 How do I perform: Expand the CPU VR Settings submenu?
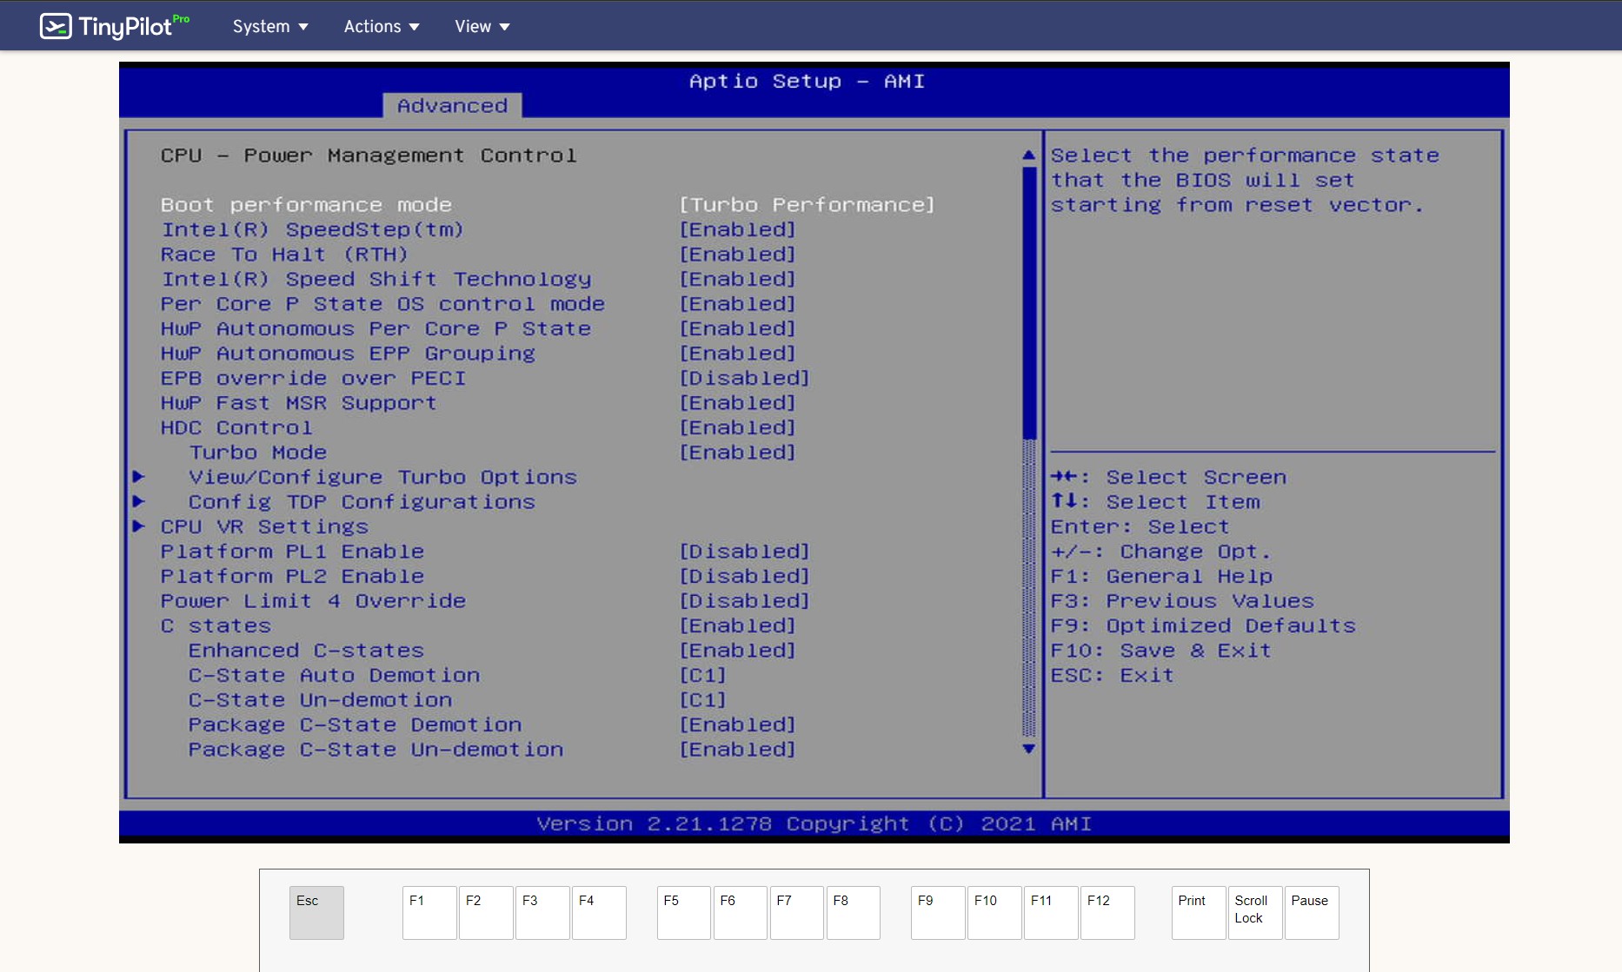[264, 527]
